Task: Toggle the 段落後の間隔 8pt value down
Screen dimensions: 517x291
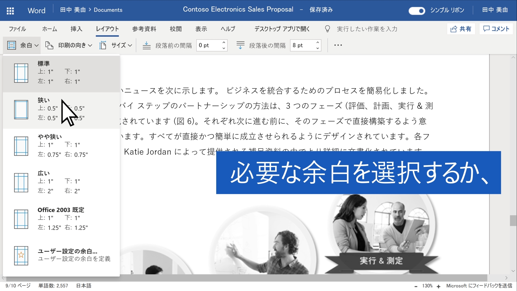Action: (x=316, y=47)
